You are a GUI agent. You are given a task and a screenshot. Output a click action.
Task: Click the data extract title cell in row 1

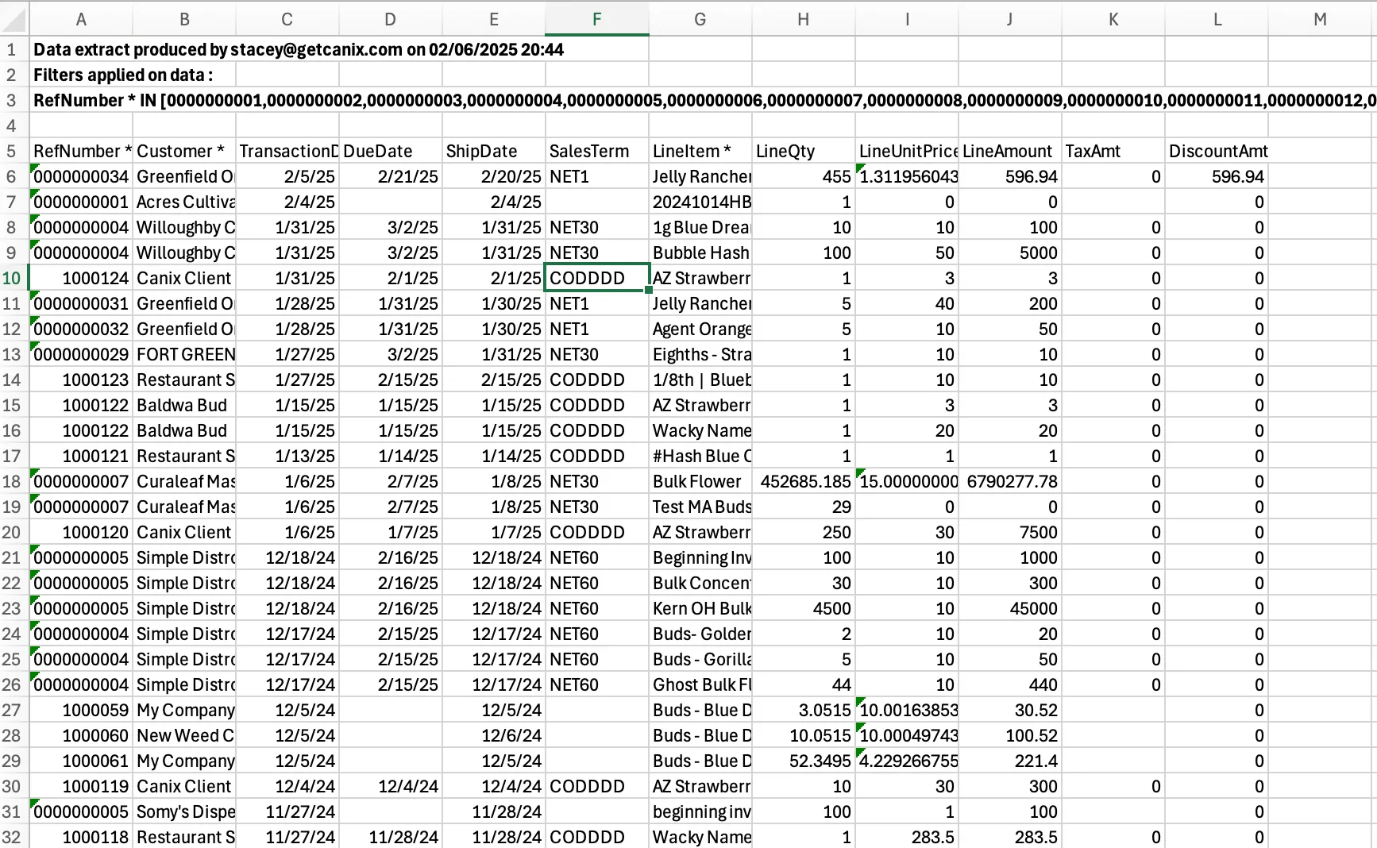(299, 50)
